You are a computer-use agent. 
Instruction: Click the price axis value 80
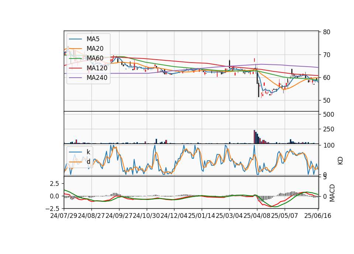pos(327,32)
